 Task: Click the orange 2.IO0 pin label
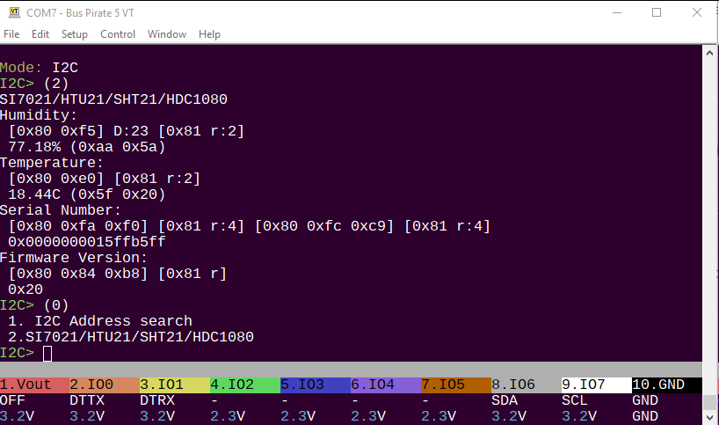[x=105, y=385]
